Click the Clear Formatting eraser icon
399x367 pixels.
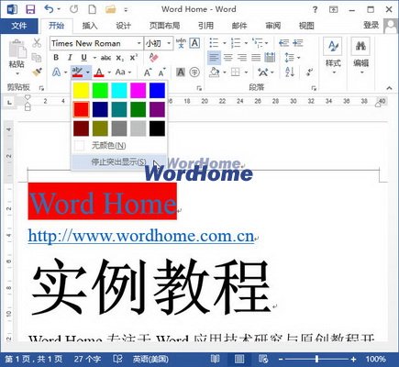click(x=153, y=58)
